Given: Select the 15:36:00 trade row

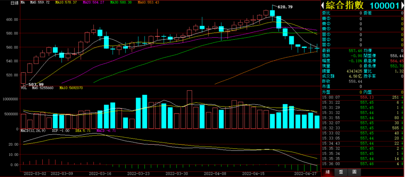Looking at the screenshot, I should pos(363,164).
